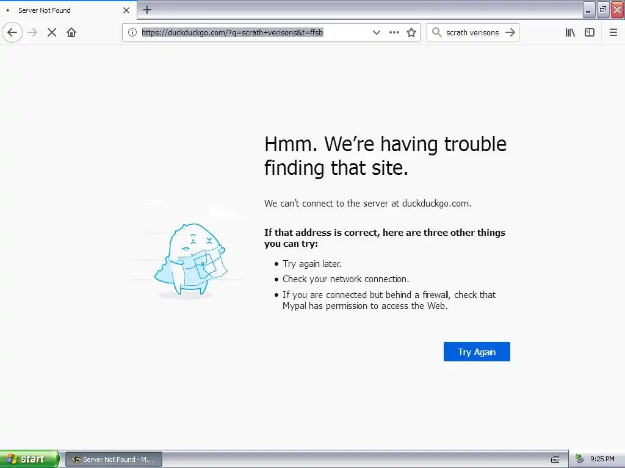The height and width of the screenshot is (468, 625).
Task: Click the firewall permission bullet text
Action: [x=389, y=300]
